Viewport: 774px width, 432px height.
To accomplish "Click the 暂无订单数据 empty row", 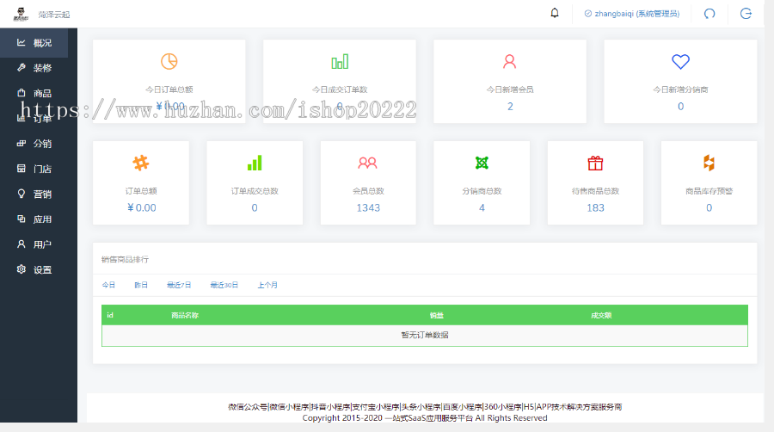I will 425,336.
